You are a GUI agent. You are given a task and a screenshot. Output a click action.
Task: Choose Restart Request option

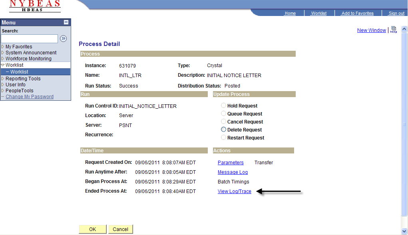(223, 137)
